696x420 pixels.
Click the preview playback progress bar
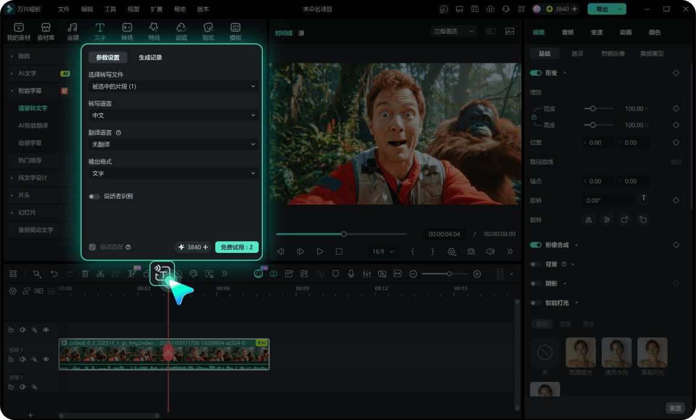(x=341, y=234)
